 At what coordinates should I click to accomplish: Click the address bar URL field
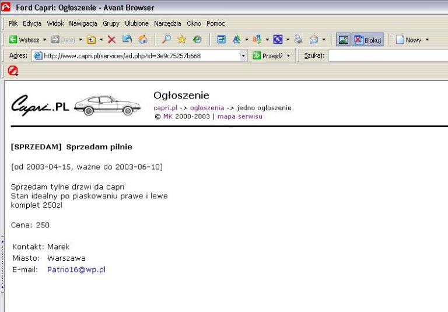point(141,56)
